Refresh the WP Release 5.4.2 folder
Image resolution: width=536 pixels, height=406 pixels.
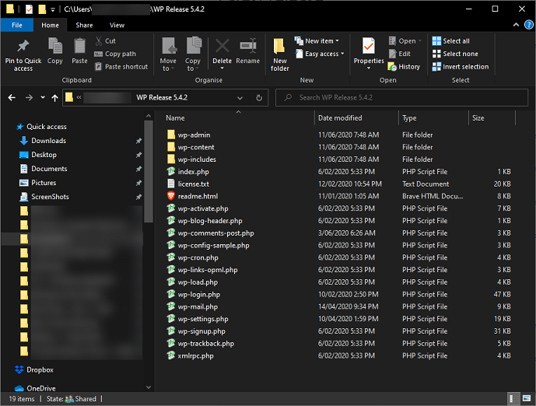tap(259, 98)
